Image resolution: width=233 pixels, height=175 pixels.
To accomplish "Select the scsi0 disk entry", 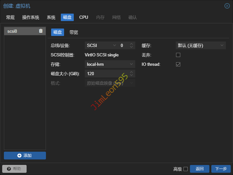I will click(x=19, y=31).
